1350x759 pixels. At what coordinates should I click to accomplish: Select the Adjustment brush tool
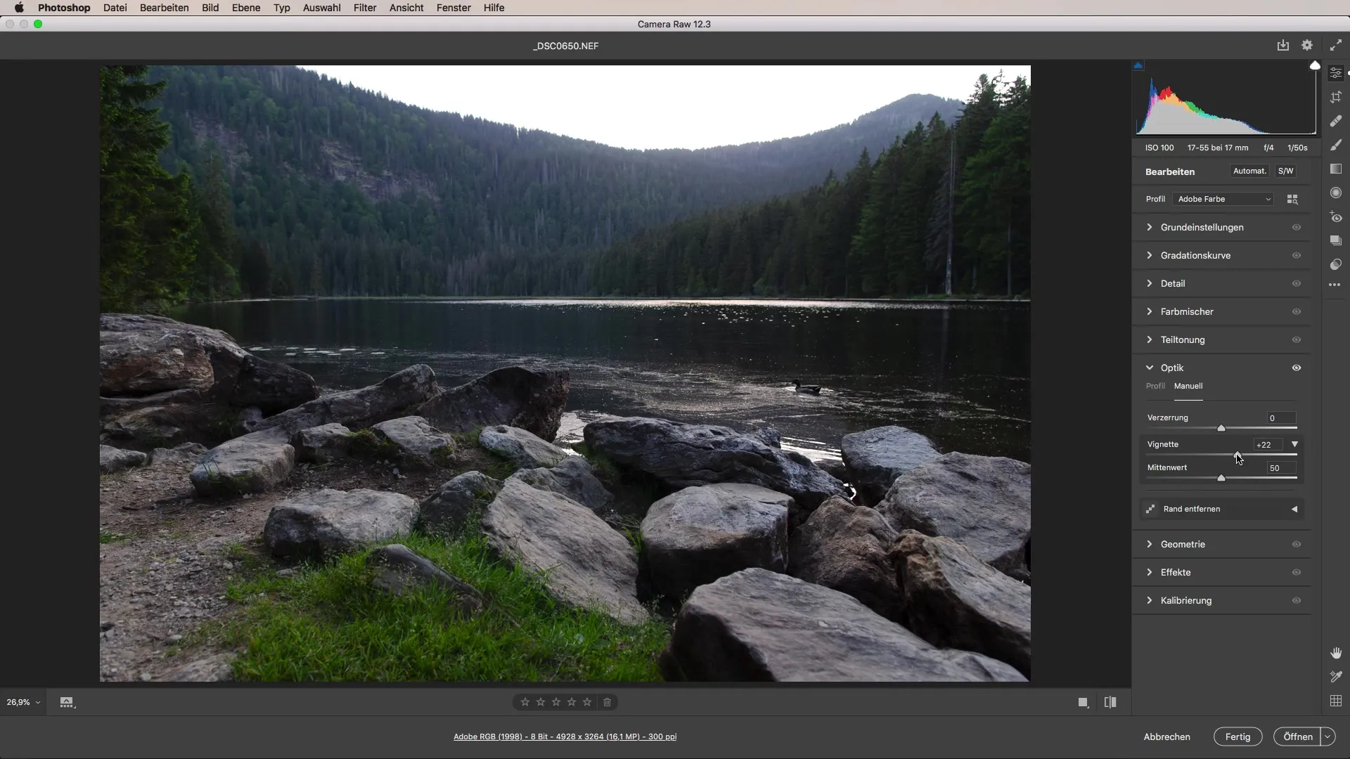click(1336, 145)
